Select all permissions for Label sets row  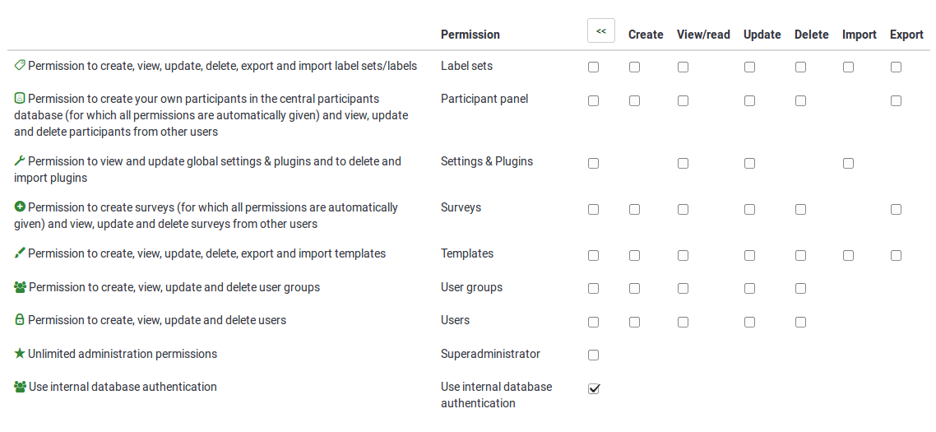[594, 67]
